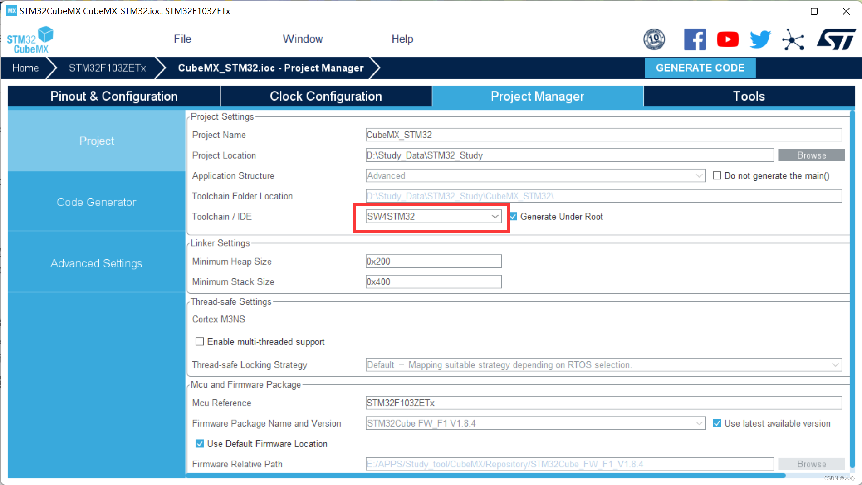Open the Thread-safe Locking Strategy dropdown
The width and height of the screenshot is (862, 485).
pyautogui.click(x=603, y=364)
